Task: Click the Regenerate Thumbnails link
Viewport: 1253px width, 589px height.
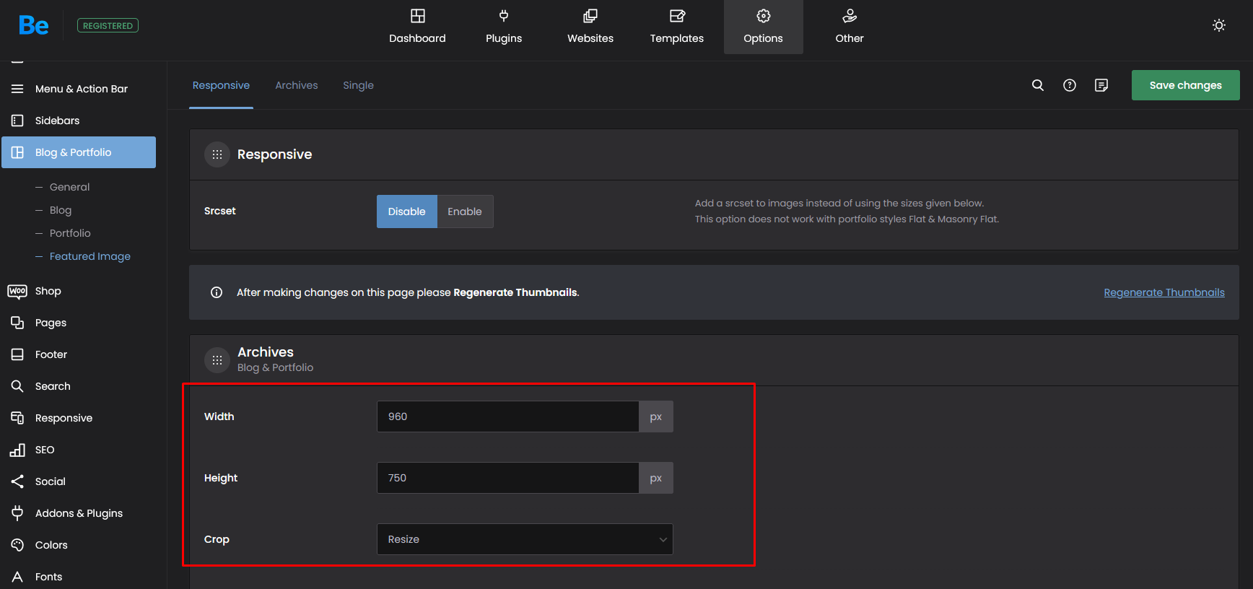Action: [1164, 292]
